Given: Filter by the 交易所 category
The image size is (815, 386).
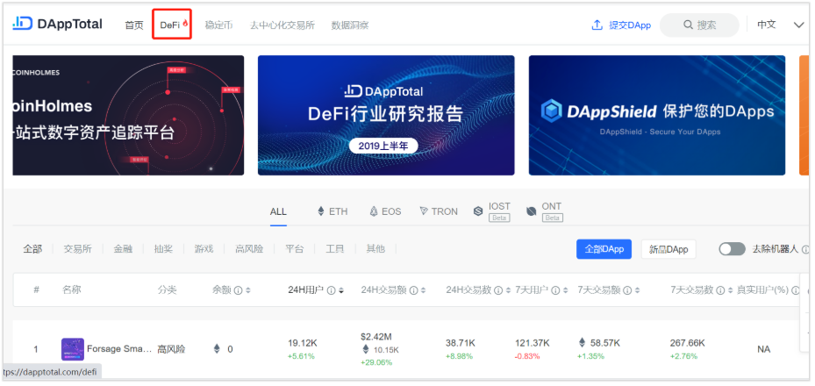Looking at the screenshot, I should tap(77, 249).
